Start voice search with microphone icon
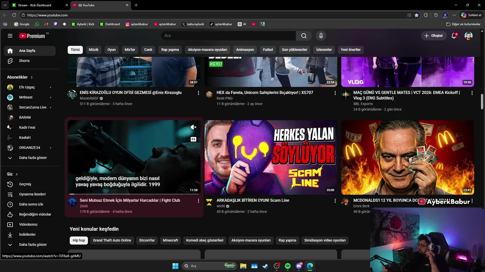Viewport: 485px width, 272px height. (321, 36)
